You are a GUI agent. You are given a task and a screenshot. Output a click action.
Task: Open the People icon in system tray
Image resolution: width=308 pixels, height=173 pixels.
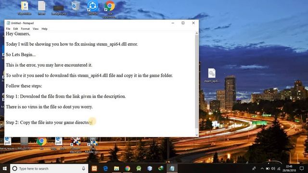(x=254, y=169)
